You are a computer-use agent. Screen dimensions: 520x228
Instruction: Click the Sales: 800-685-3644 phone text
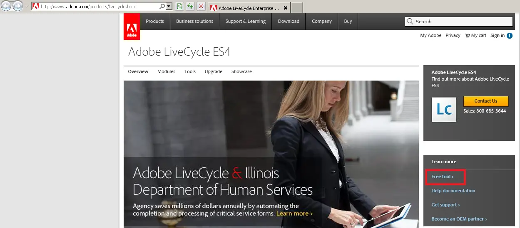click(485, 111)
